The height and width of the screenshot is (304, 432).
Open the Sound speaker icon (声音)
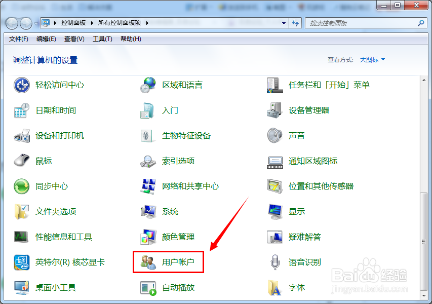point(274,135)
